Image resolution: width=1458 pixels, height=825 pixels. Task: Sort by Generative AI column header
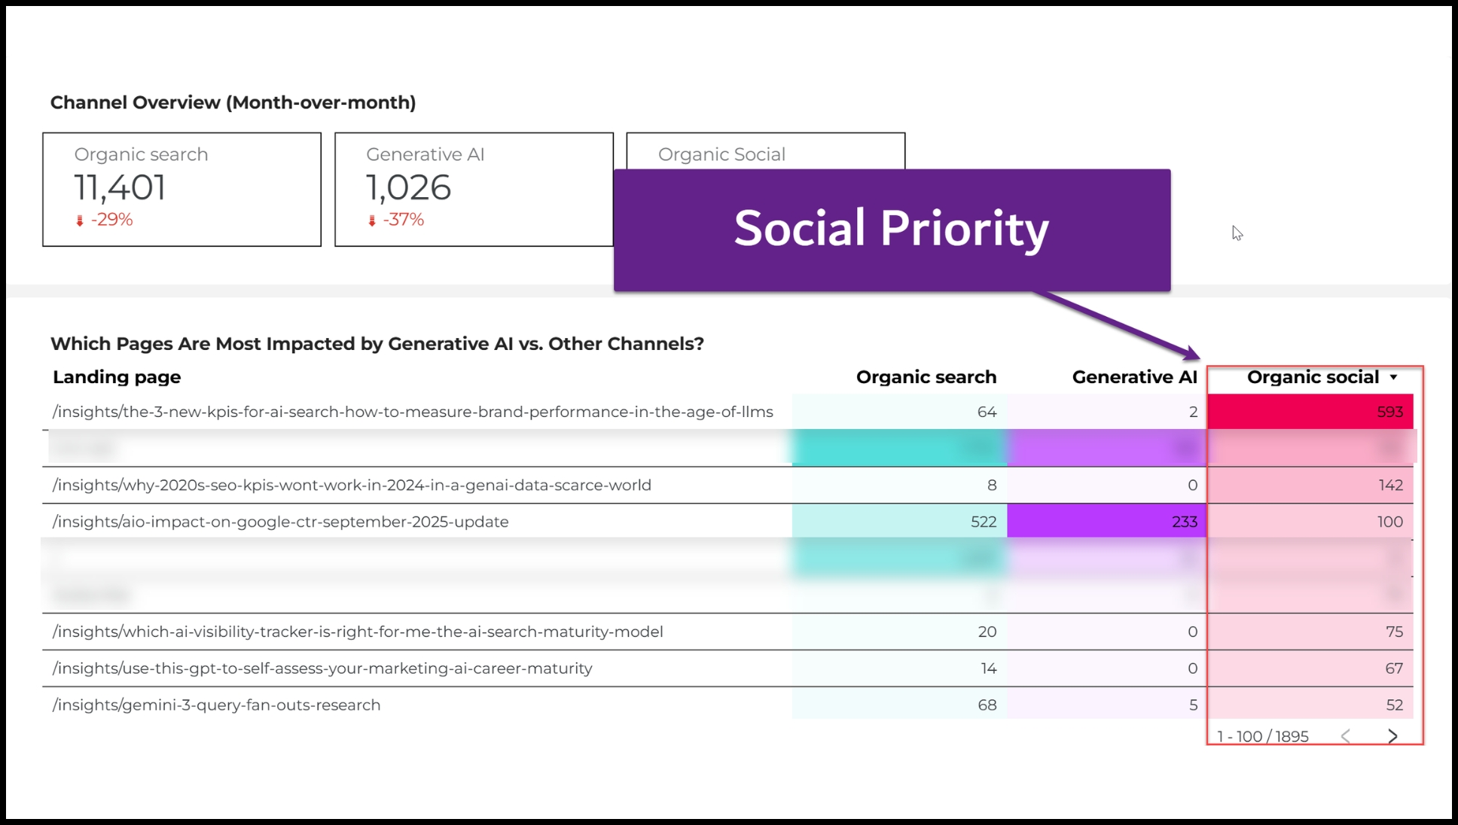tap(1133, 377)
